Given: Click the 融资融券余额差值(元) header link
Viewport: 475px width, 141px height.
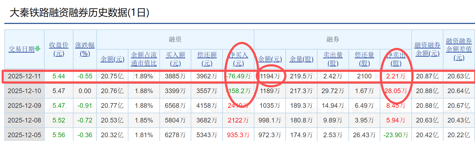Looking at the screenshot, I should click(x=459, y=49).
